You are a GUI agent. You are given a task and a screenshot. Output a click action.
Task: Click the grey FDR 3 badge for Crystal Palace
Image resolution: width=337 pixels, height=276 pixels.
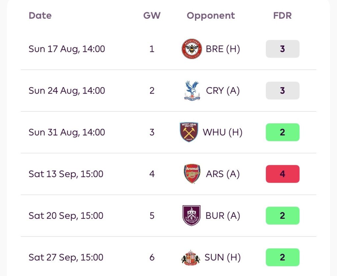click(x=283, y=91)
